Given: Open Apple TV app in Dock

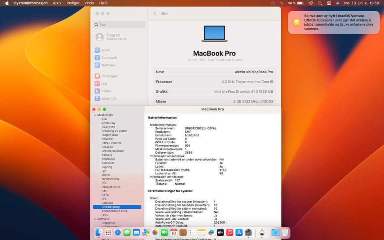Looking at the screenshot, I should [220, 232].
